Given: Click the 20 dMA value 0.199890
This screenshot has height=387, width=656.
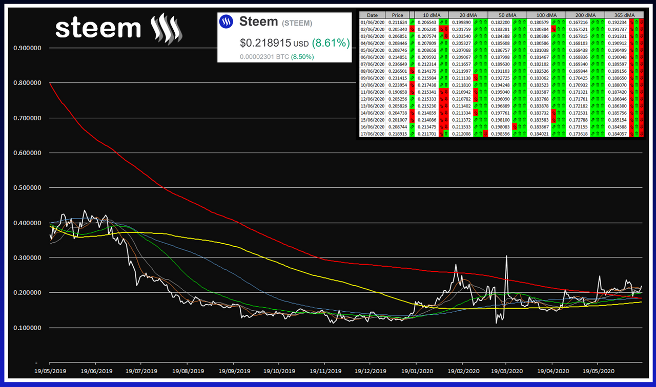Looking at the screenshot, I should 461,23.
